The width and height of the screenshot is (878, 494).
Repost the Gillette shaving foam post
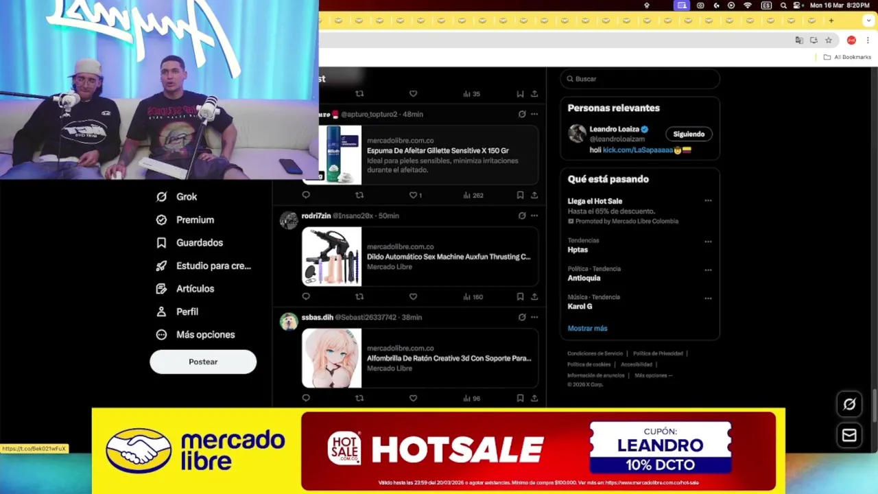click(x=359, y=195)
